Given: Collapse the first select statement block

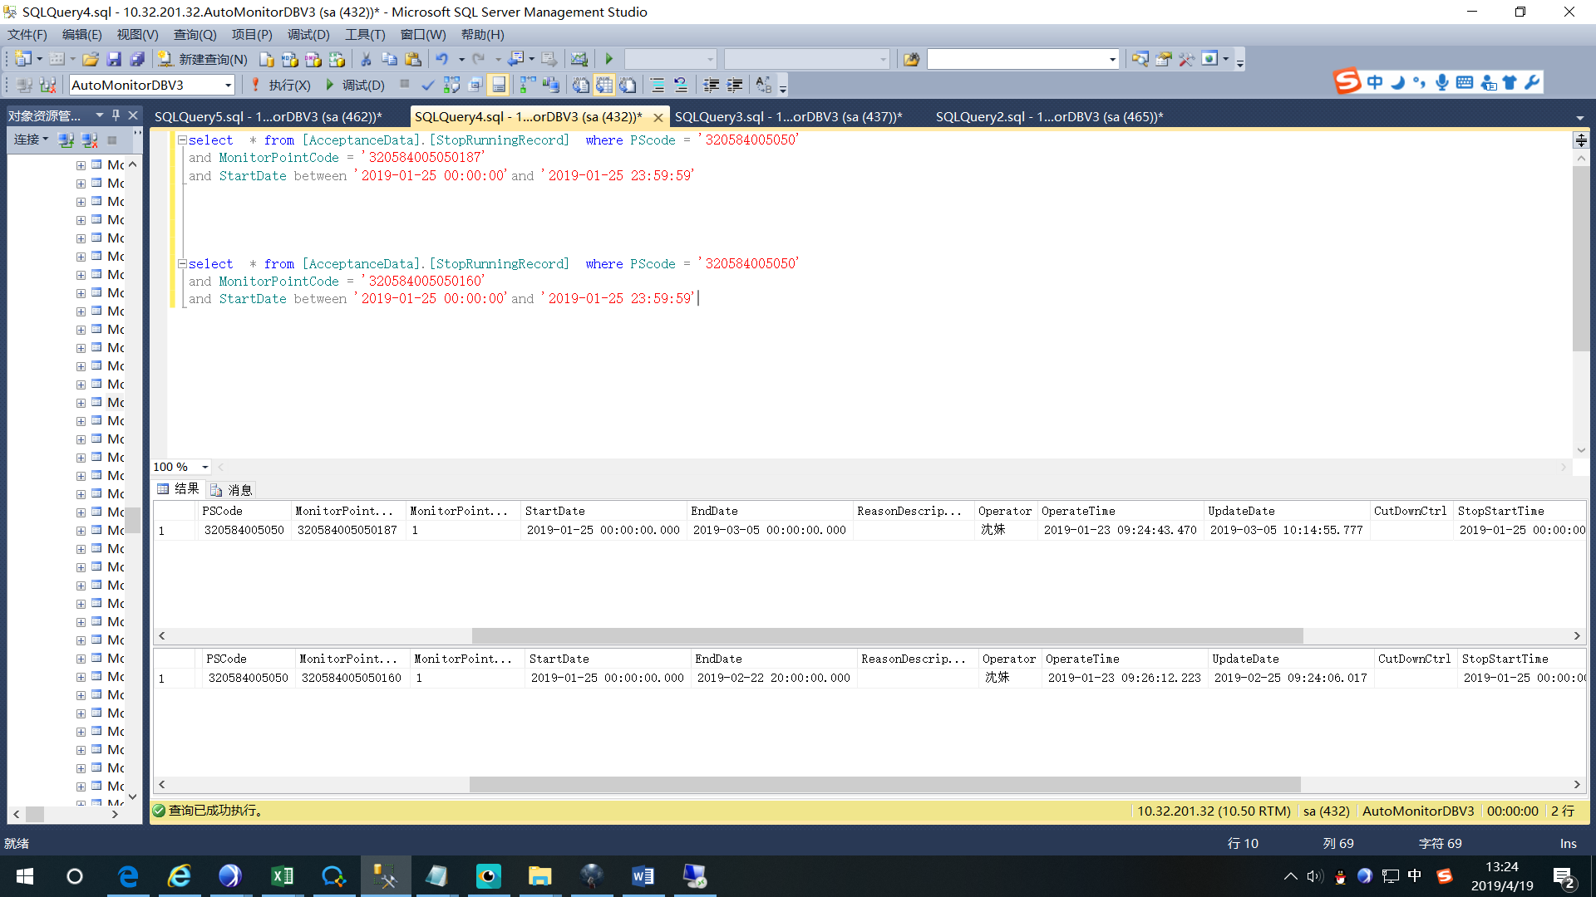Looking at the screenshot, I should point(182,140).
